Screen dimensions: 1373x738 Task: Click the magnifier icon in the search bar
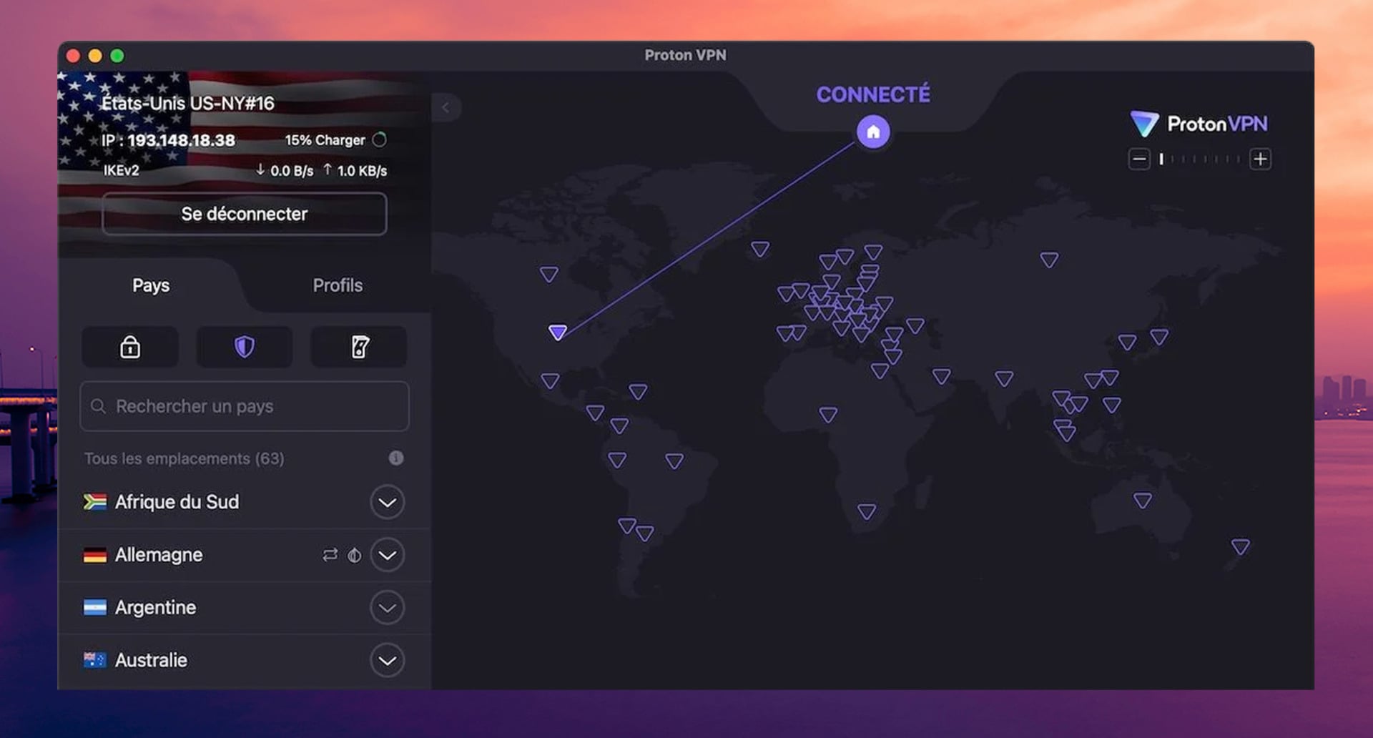click(99, 406)
